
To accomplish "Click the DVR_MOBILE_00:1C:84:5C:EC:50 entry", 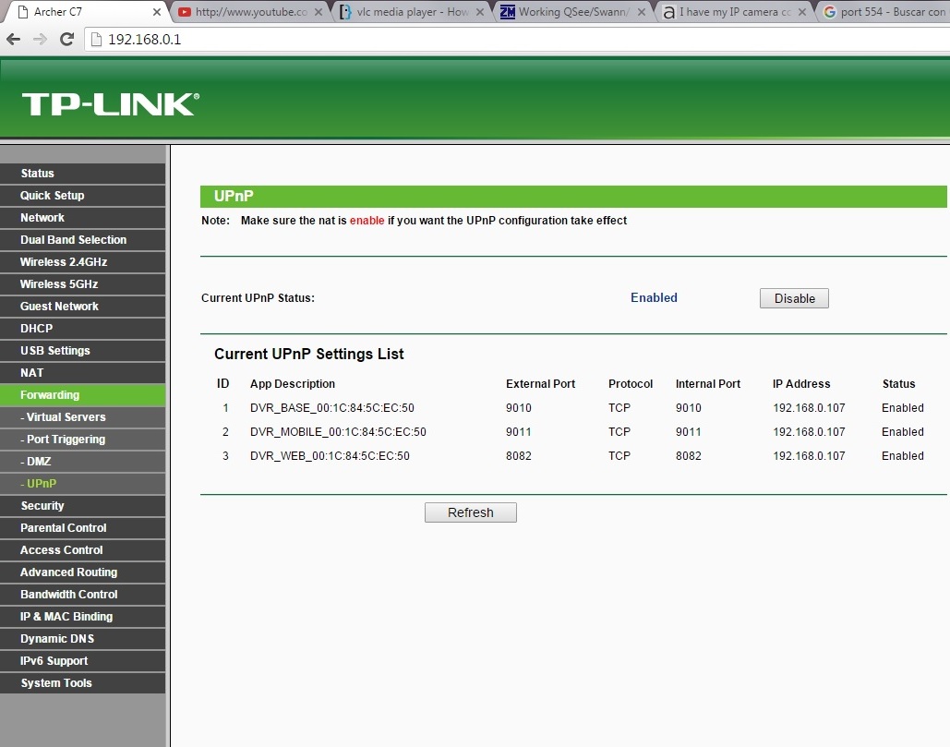I will coord(338,432).
